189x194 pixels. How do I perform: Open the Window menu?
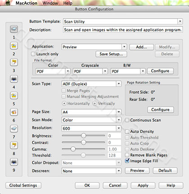point(50,3)
